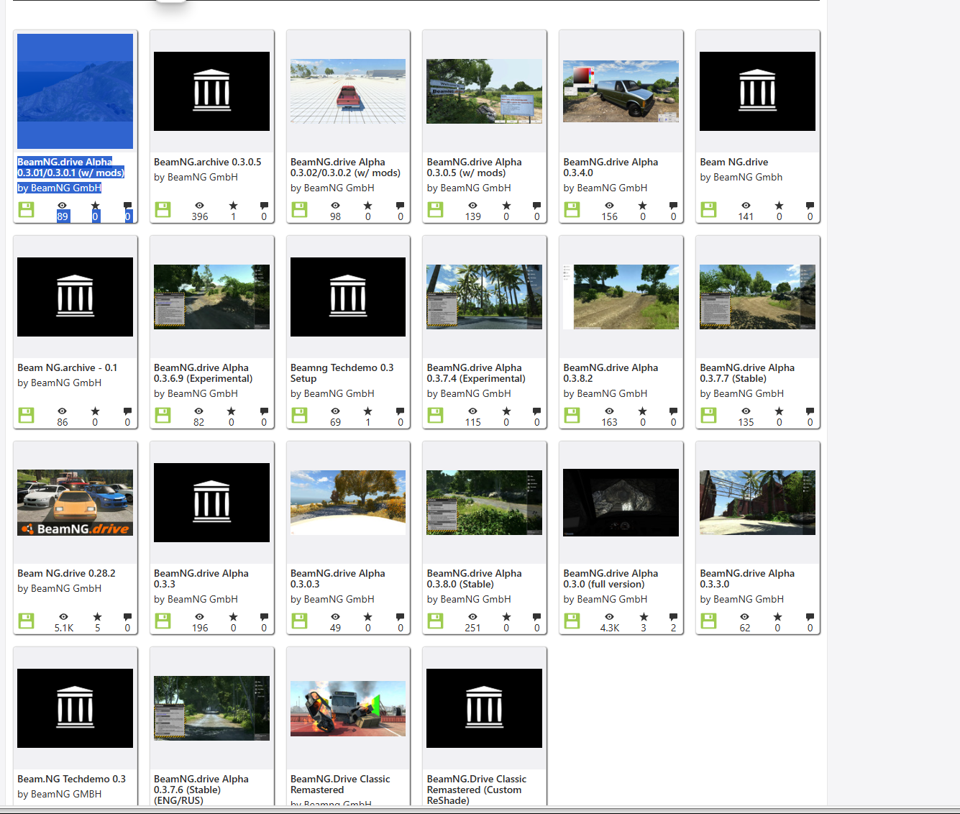Viewport: 960px width, 814px height.
Task: Open the Beam NG.drive 0.28.2 title link
Action: (66, 574)
